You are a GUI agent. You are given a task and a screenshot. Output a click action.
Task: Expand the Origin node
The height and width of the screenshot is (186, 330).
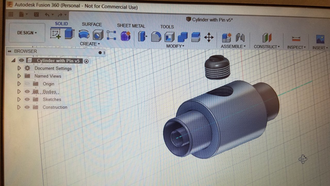pyautogui.click(x=19, y=84)
